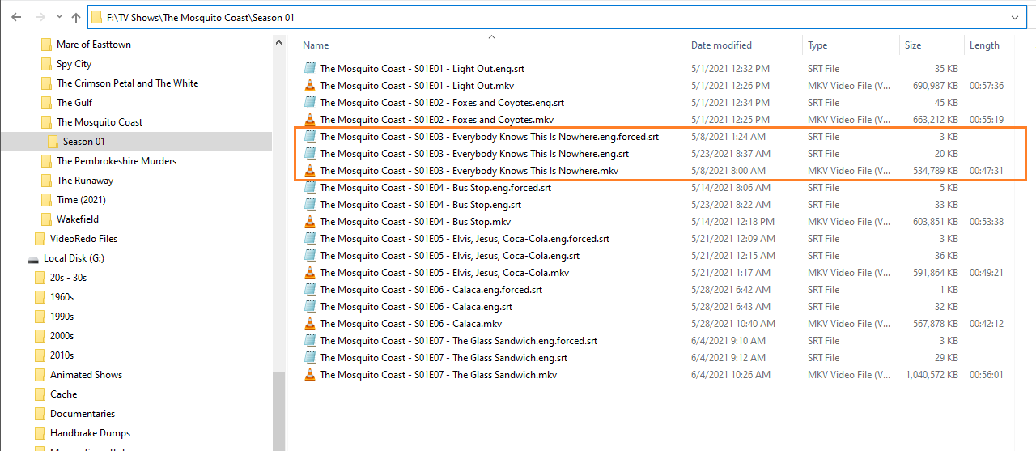This screenshot has height=451, width=1036.
Task: Click the address bar path field
Action: [x=557, y=17]
